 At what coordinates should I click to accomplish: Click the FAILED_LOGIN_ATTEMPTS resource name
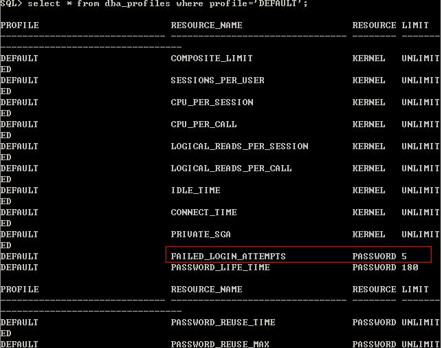point(228,257)
